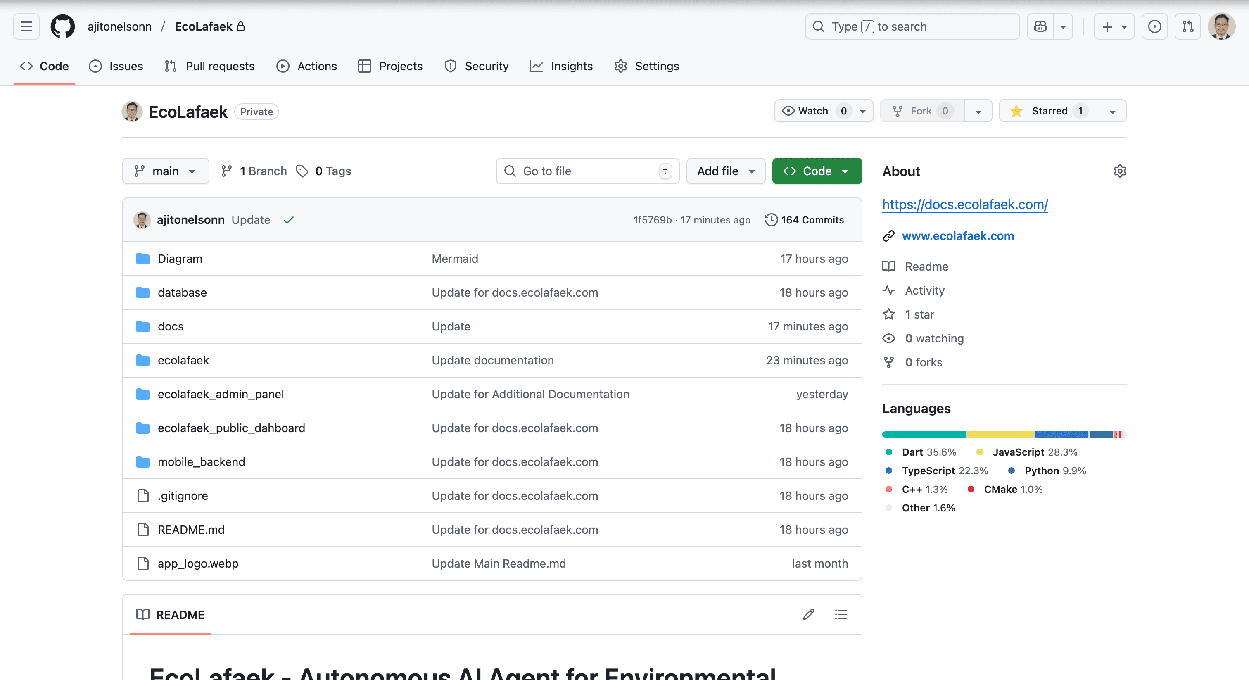
Task: Visit the www.ecolafaek.com link
Action: (957, 236)
